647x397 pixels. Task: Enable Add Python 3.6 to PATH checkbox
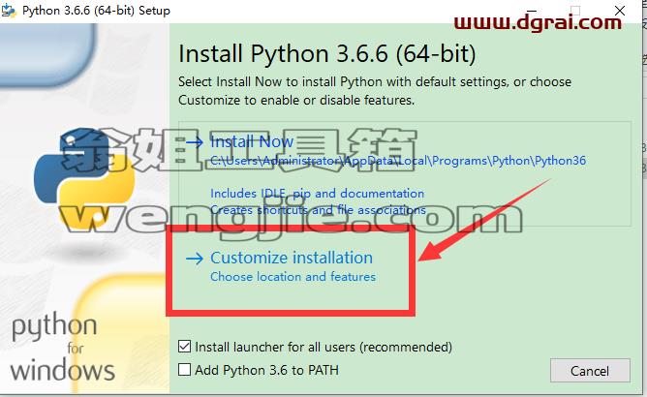(x=184, y=369)
